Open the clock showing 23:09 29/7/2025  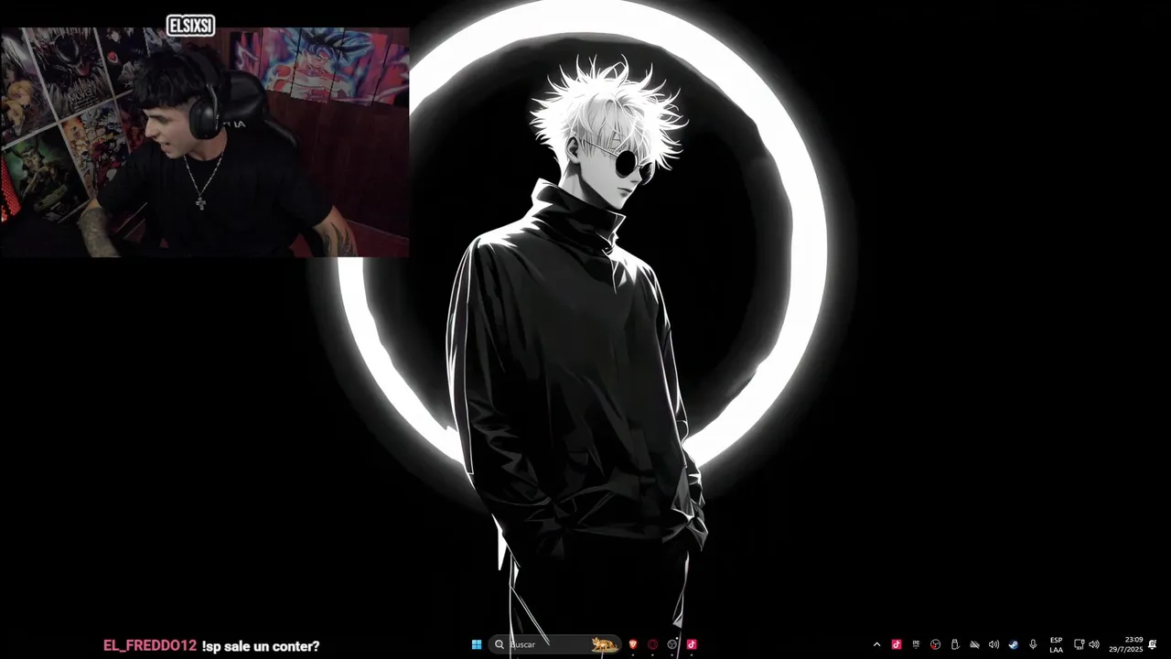1127,644
